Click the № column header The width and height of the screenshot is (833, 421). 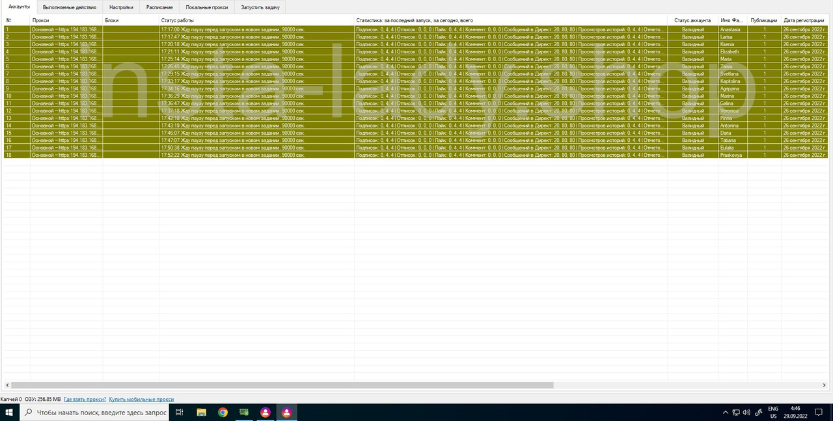click(16, 20)
